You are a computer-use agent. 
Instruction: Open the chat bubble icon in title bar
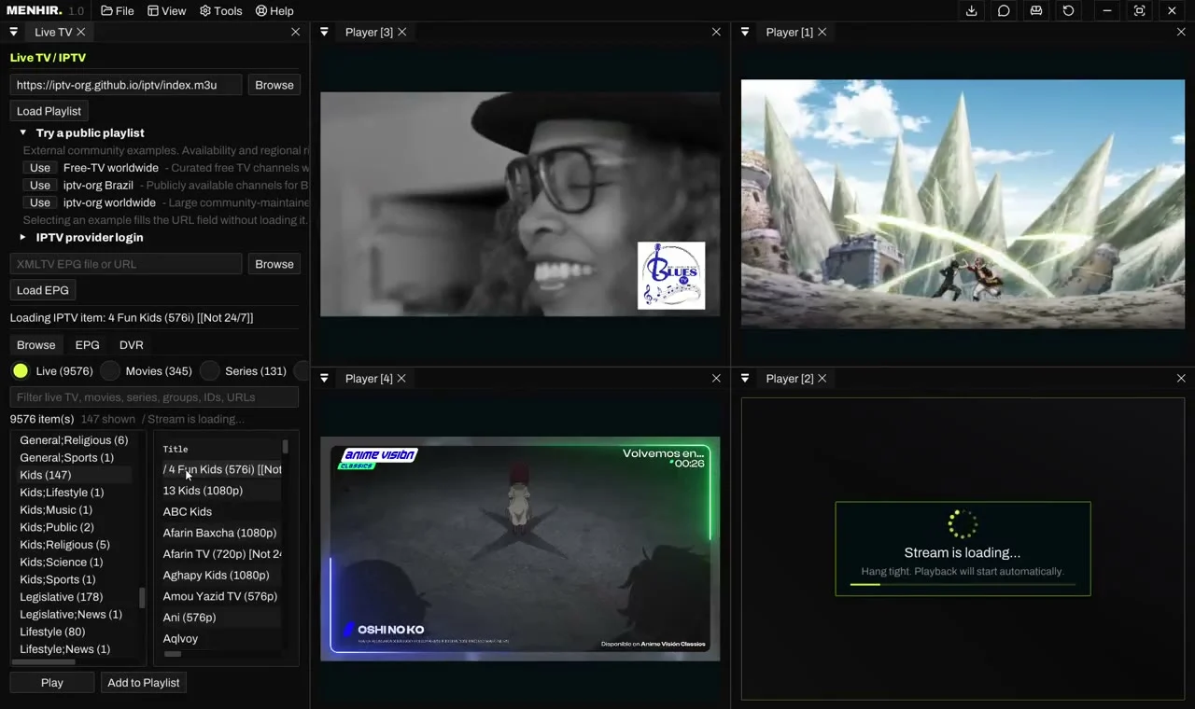click(1004, 11)
